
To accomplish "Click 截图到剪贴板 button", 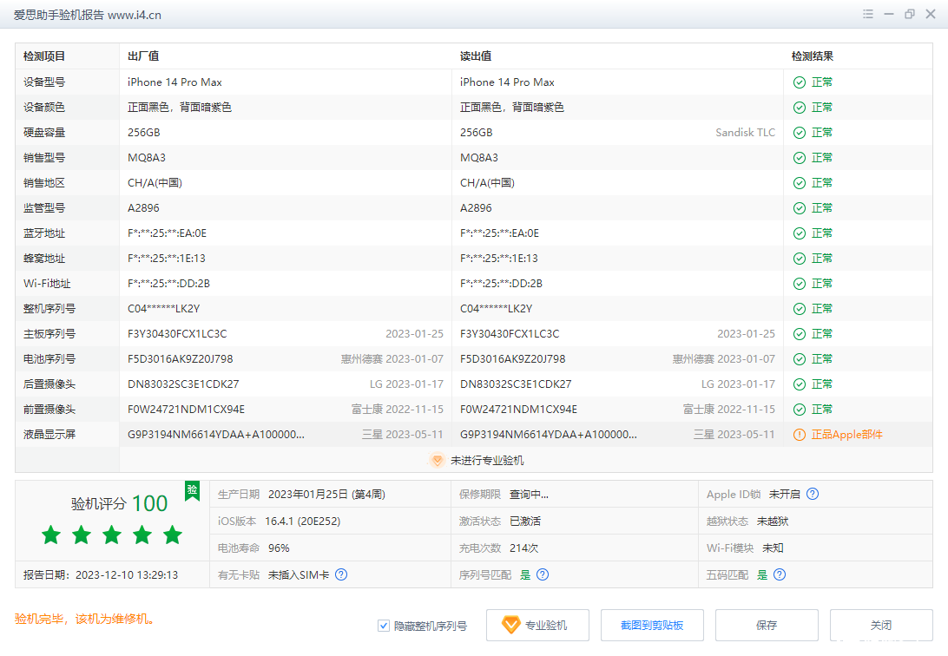I will pos(652,625).
